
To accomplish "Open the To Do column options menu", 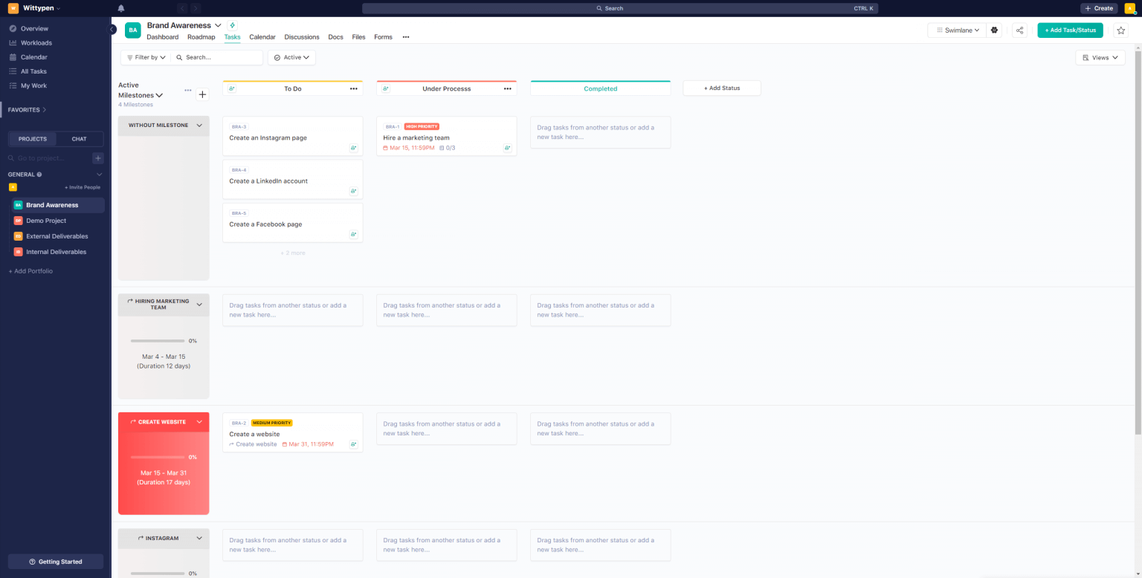I will click(x=354, y=88).
